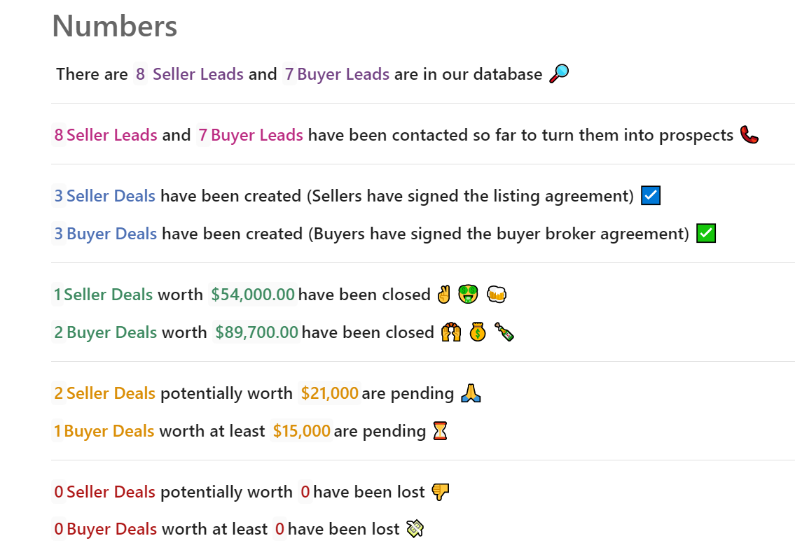
Task: Click the raised hands emoji
Action: [x=451, y=332]
